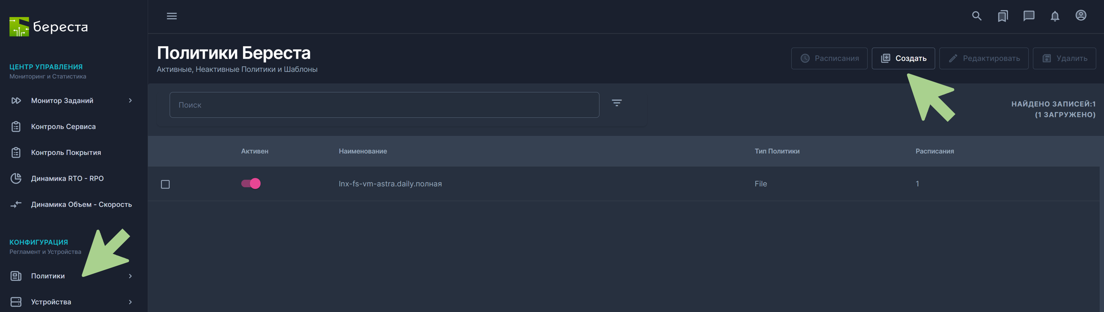
Task: Click the Поиск search field
Action: 384,105
